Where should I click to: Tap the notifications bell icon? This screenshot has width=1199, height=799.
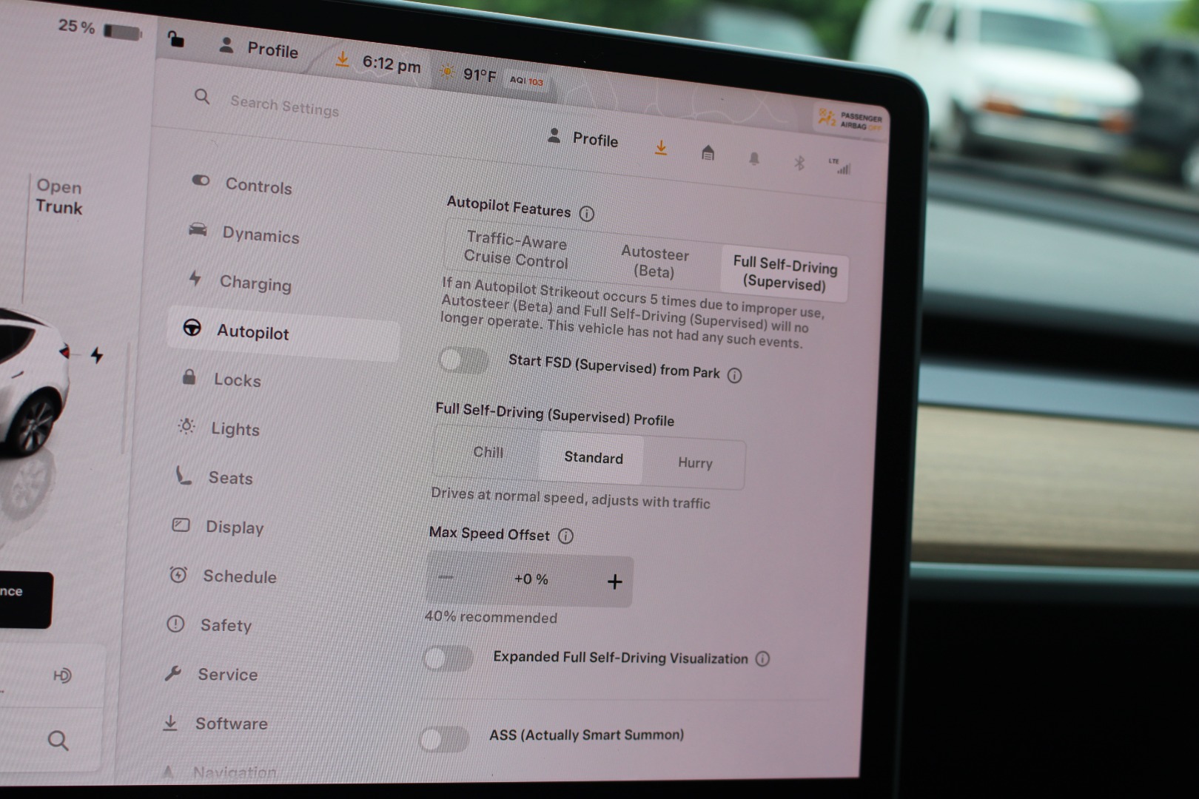(753, 158)
